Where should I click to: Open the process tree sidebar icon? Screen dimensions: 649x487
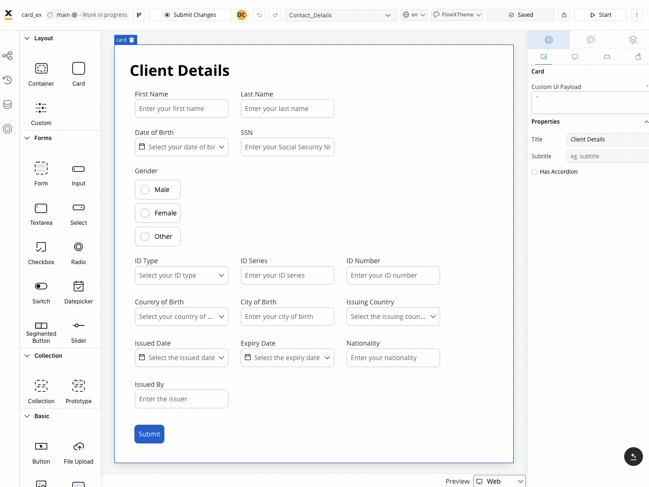point(7,56)
